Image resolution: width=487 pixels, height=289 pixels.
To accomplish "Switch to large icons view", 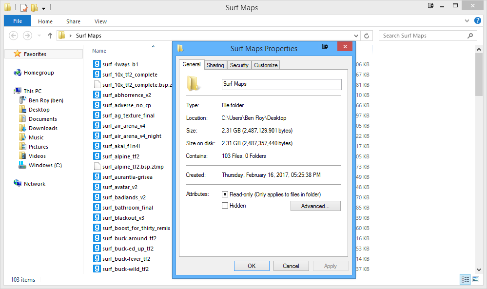I will (x=476, y=279).
